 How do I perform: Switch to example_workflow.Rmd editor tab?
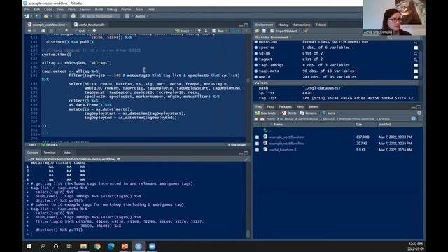(x=47, y=24)
